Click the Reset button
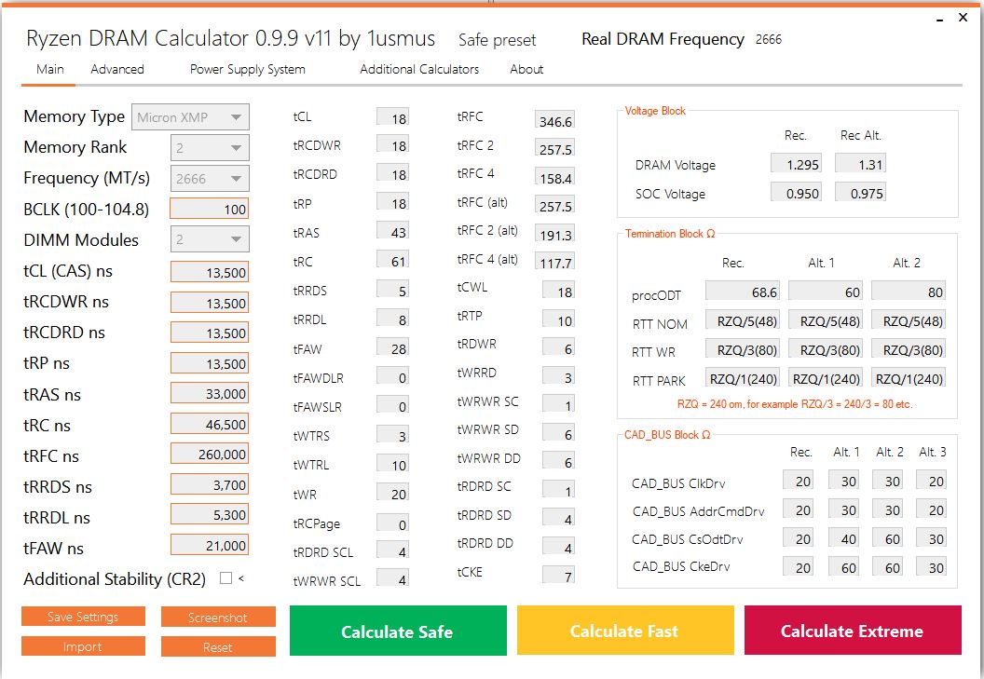The width and height of the screenshot is (984, 679). (x=218, y=647)
